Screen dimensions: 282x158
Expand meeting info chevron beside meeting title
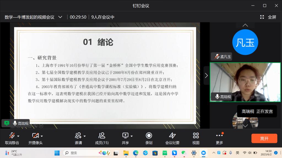(60, 17)
